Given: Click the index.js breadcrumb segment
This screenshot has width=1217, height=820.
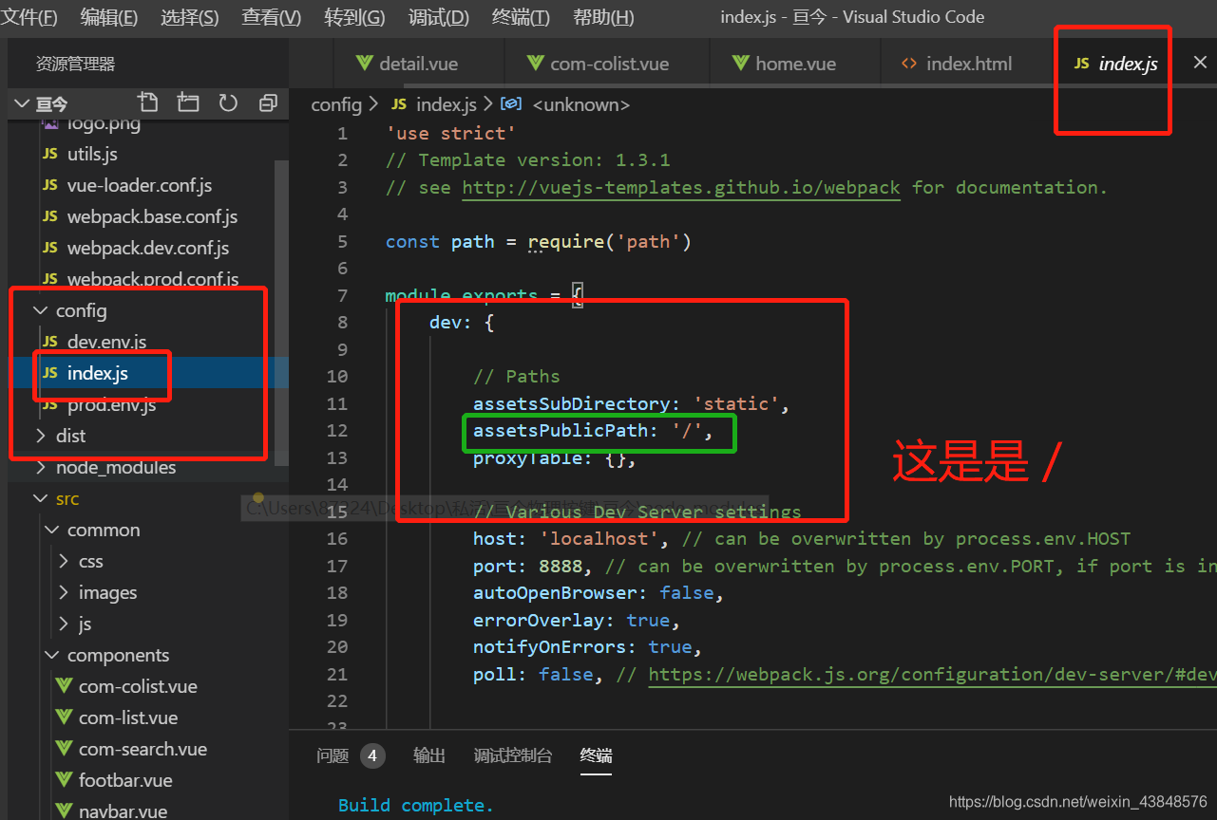Looking at the screenshot, I should point(434,104).
